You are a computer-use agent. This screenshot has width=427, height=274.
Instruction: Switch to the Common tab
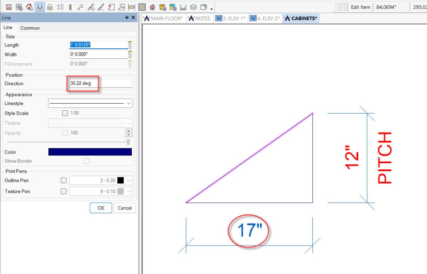coord(30,28)
